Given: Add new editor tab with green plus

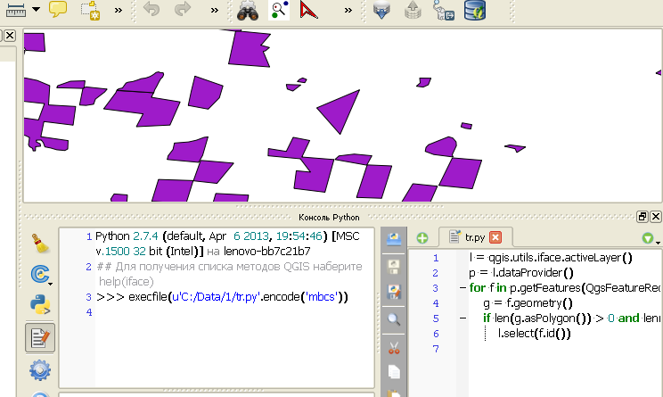Looking at the screenshot, I should point(422,238).
